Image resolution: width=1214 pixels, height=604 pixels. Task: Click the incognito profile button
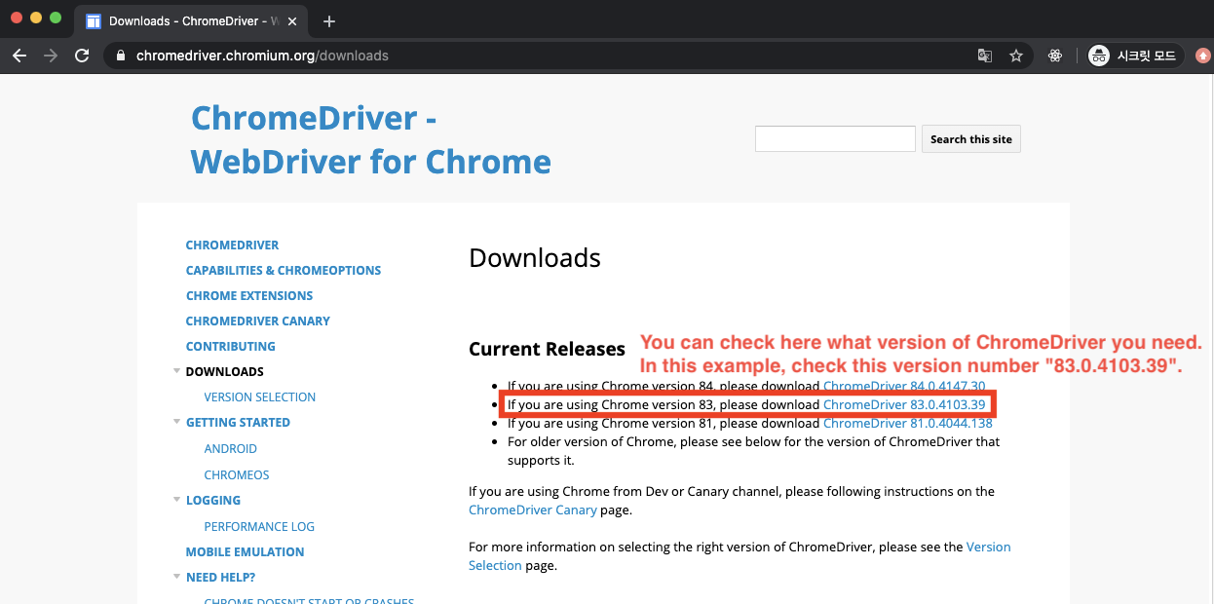pos(1135,56)
